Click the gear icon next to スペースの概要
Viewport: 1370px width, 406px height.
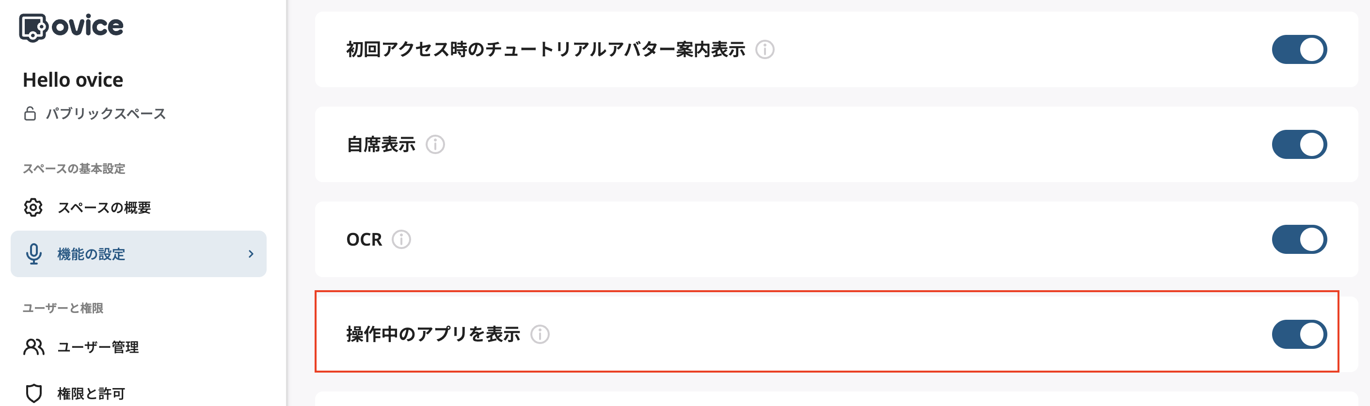pos(34,208)
